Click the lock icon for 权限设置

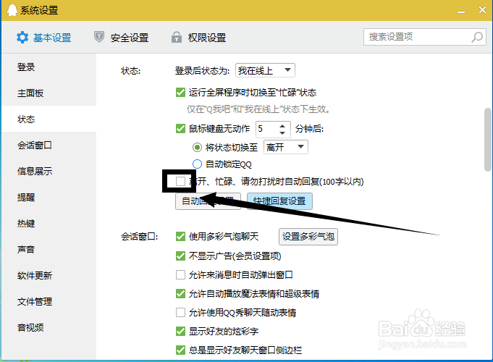(x=177, y=37)
